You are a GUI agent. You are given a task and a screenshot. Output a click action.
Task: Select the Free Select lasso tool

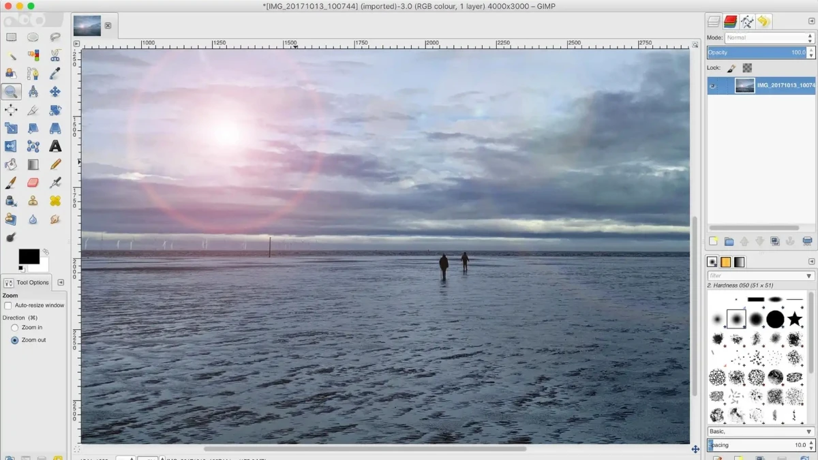[x=55, y=37]
